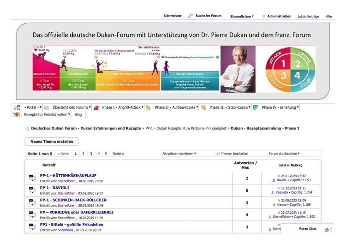The height and width of the screenshot is (245, 346).
Task: Expand the Sternelfchen user dropdown
Action: 242,16
